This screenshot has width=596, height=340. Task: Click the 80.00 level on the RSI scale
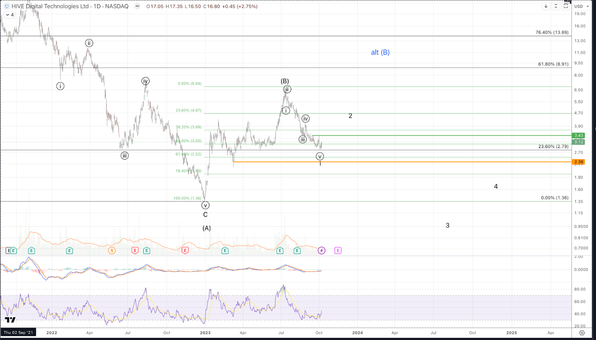pos(580,289)
